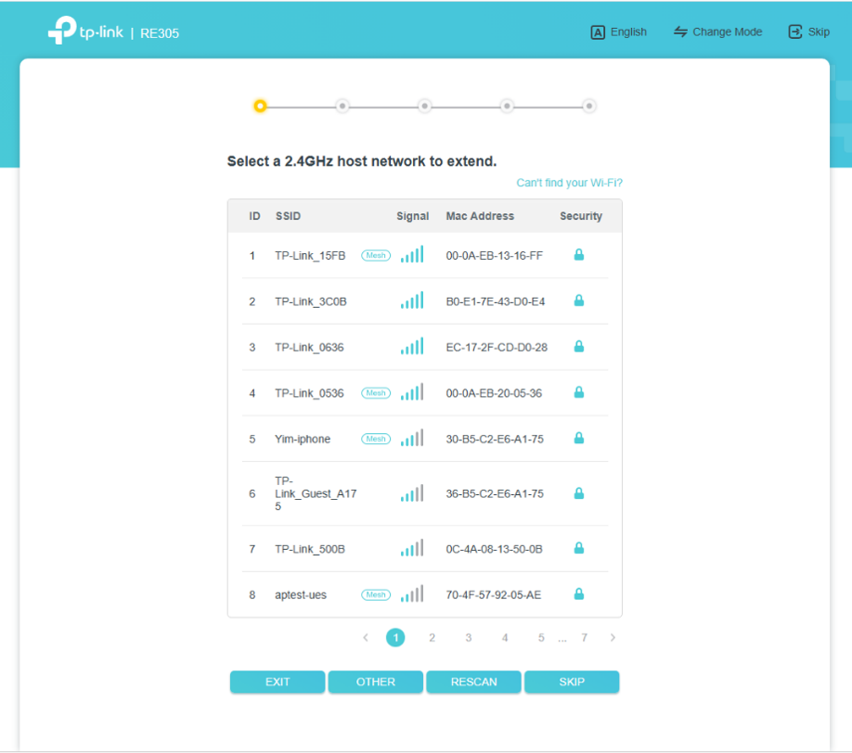The image size is (852, 753).
Task: Click the language A icon
Action: (x=597, y=32)
